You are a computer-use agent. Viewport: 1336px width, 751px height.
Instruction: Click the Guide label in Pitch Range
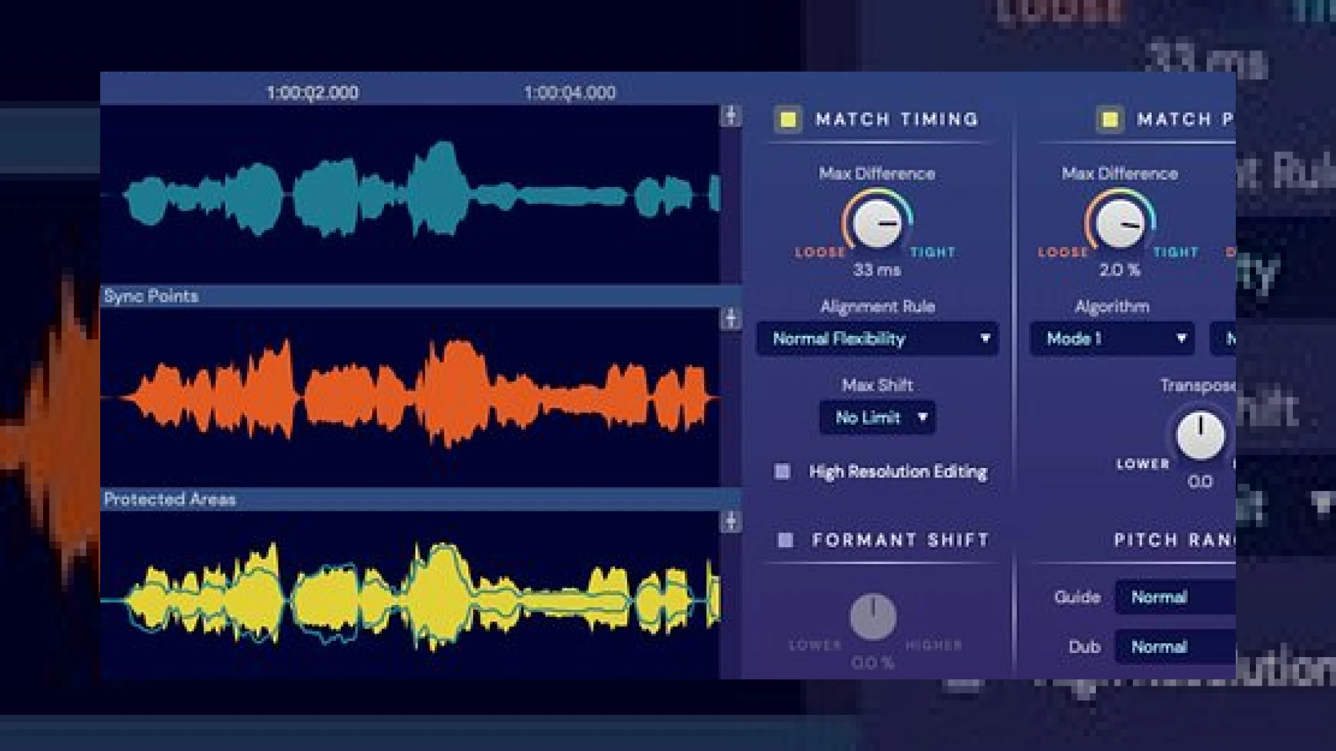(1077, 597)
